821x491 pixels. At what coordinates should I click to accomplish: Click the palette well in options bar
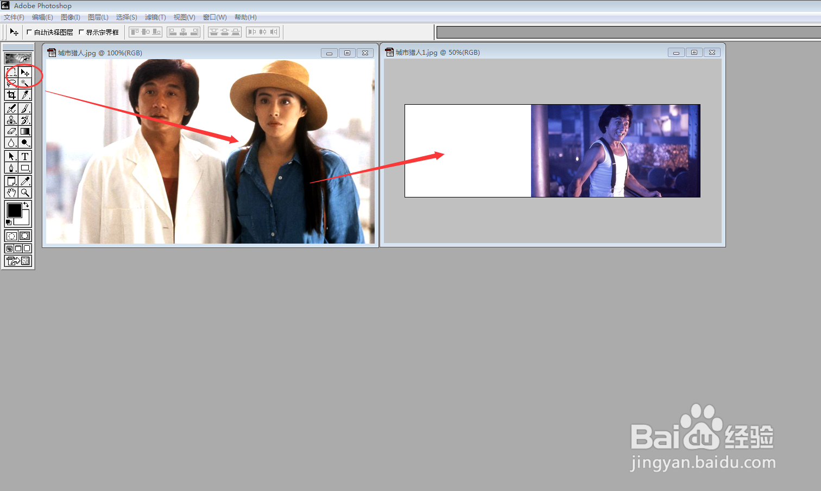pyautogui.click(x=629, y=33)
